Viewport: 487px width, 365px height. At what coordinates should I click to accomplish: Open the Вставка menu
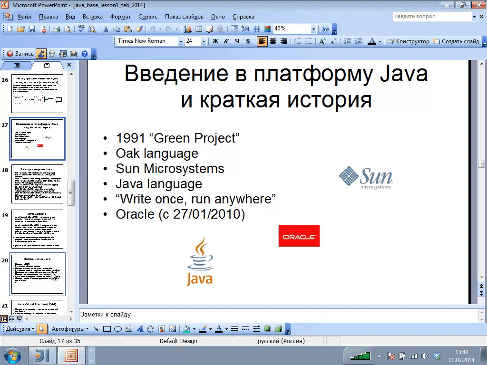tap(93, 17)
